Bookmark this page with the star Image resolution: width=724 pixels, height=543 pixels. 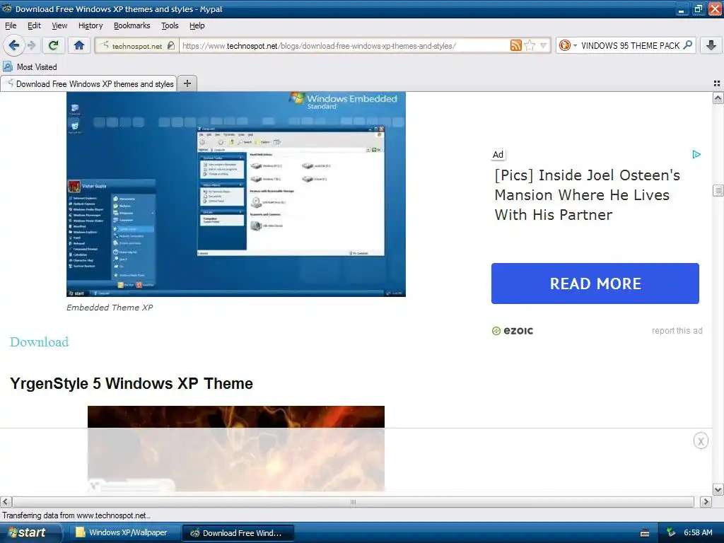click(530, 45)
